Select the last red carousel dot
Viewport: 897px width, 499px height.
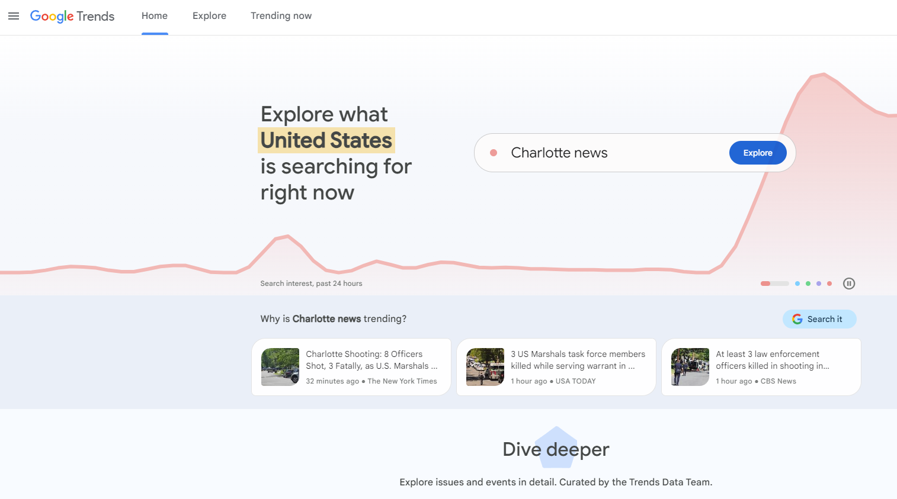tap(829, 284)
